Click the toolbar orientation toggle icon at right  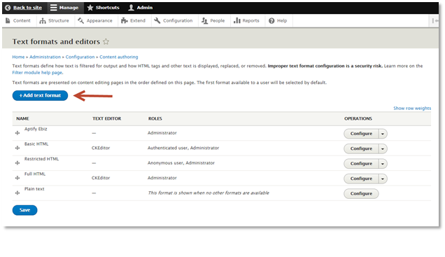click(435, 21)
